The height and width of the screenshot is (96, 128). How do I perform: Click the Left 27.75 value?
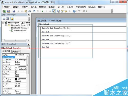(21, 86)
